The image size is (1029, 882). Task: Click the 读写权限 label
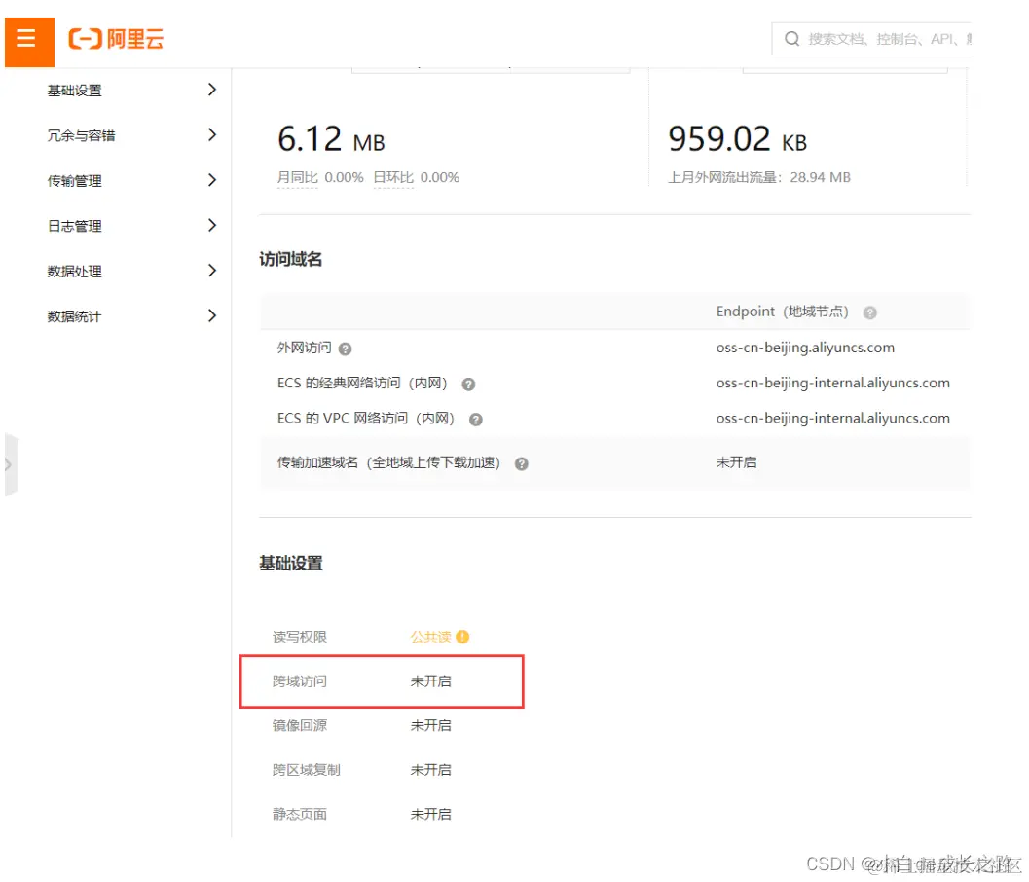click(299, 637)
